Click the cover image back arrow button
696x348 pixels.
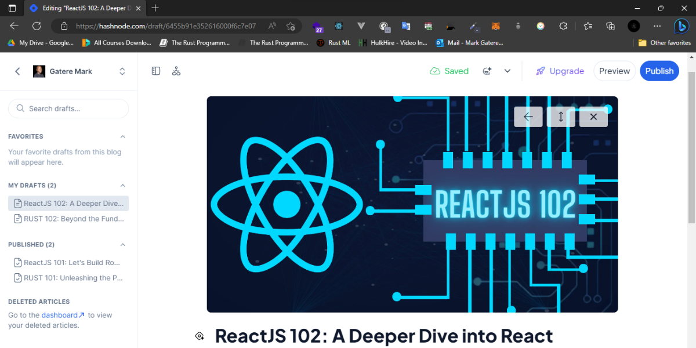(x=528, y=117)
